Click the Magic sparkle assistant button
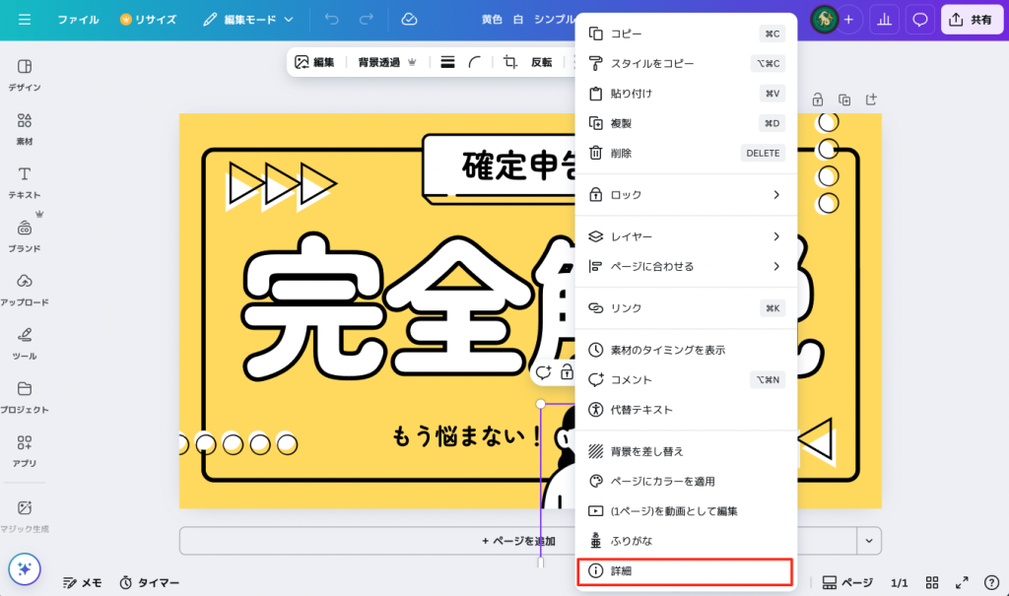 click(x=25, y=568)
